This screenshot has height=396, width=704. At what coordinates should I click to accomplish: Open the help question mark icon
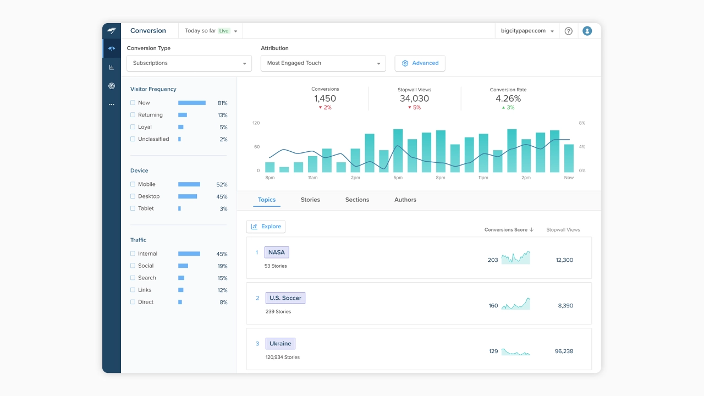[569, 31]
